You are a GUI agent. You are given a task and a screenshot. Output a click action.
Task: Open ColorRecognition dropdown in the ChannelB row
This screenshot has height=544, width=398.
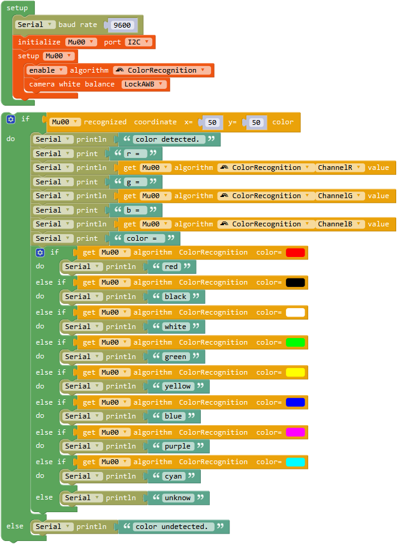[266, 224]
